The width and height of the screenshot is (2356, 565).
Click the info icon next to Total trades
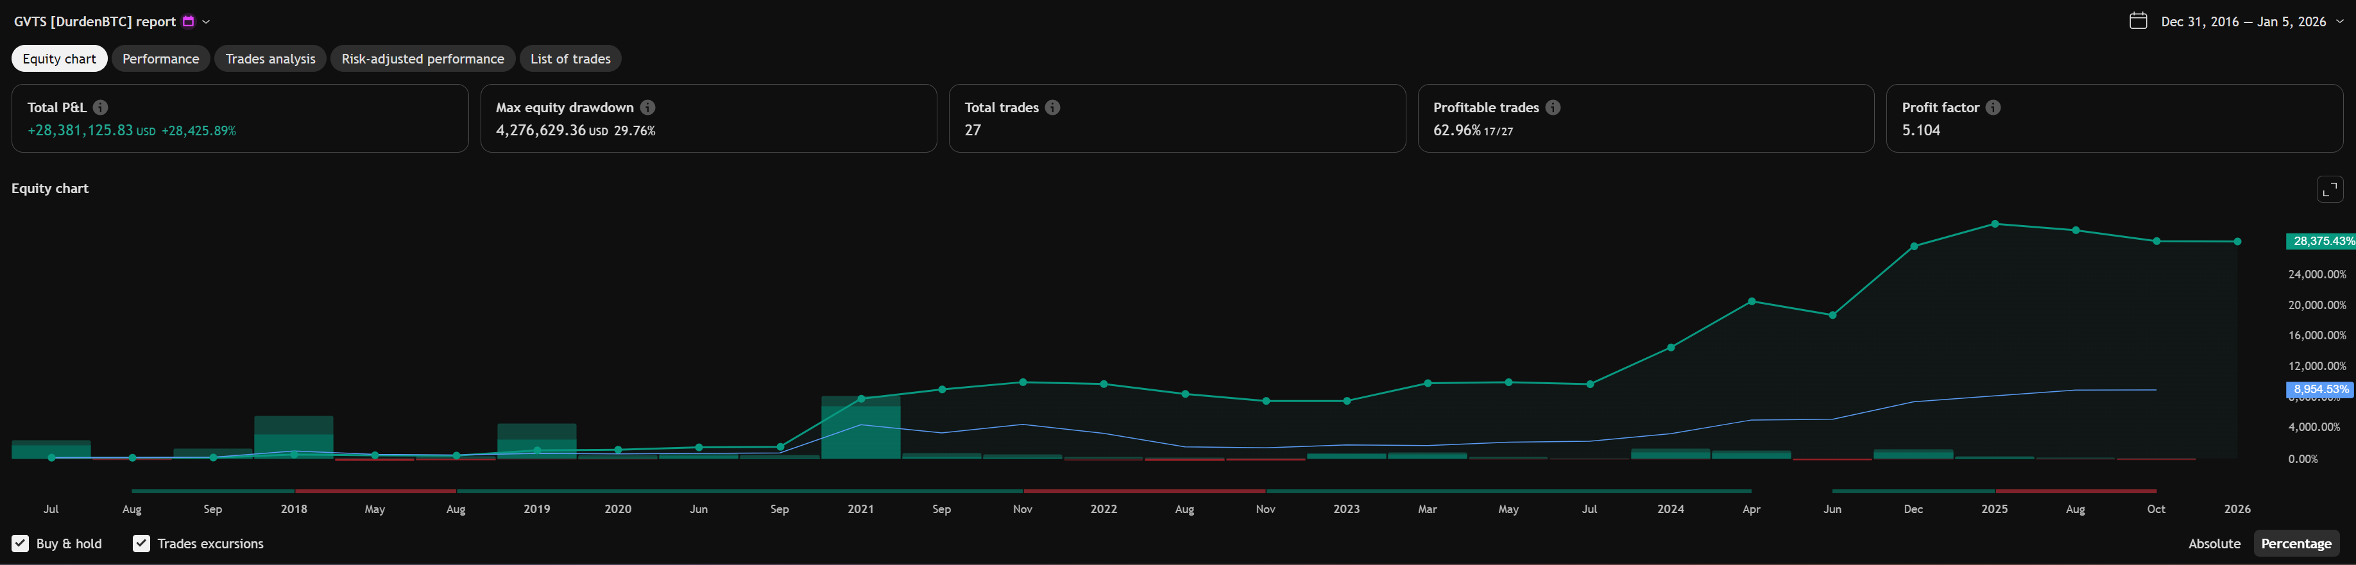pyautogui.click(x=1053, y=107)
